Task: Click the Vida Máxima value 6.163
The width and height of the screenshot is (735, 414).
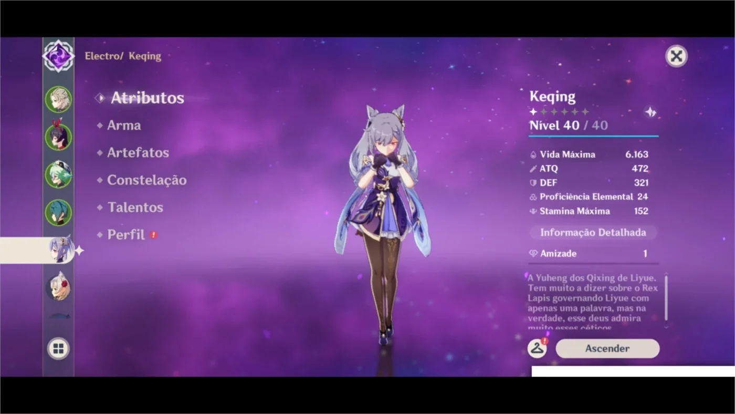Action: click(637, 154)
